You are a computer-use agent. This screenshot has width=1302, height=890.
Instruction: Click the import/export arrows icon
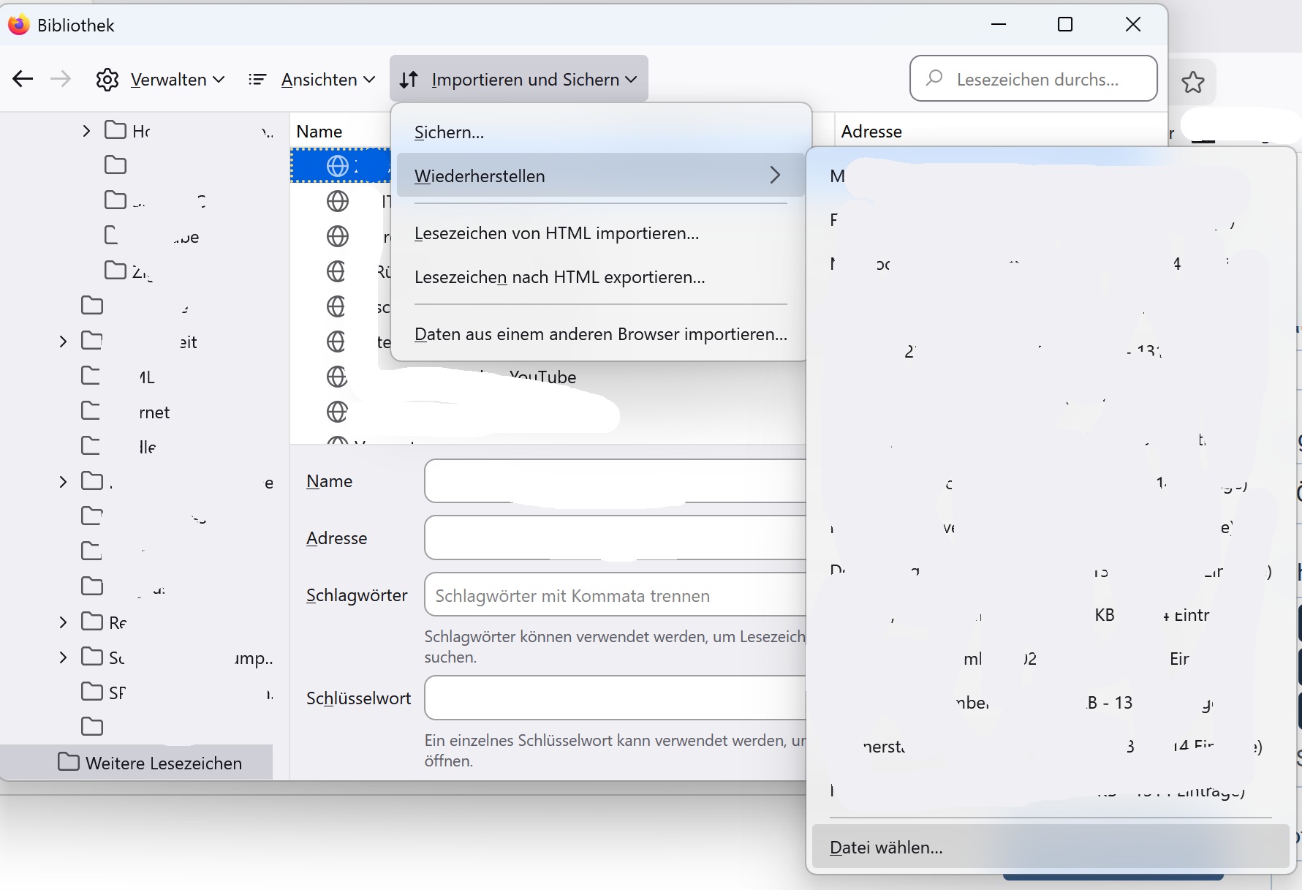pos(409,80)
